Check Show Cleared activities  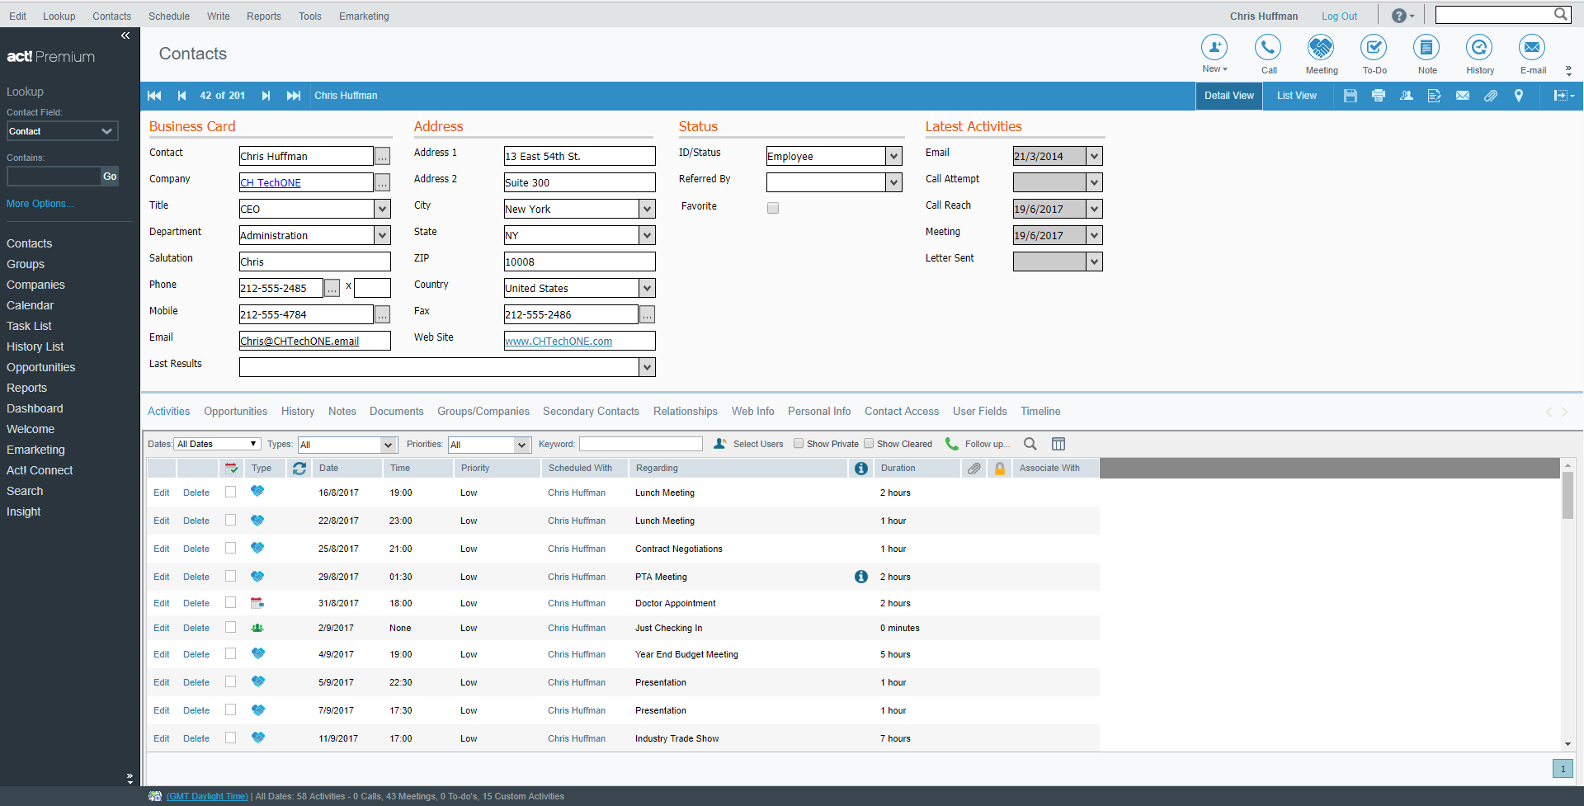click(x=869, y=443)
